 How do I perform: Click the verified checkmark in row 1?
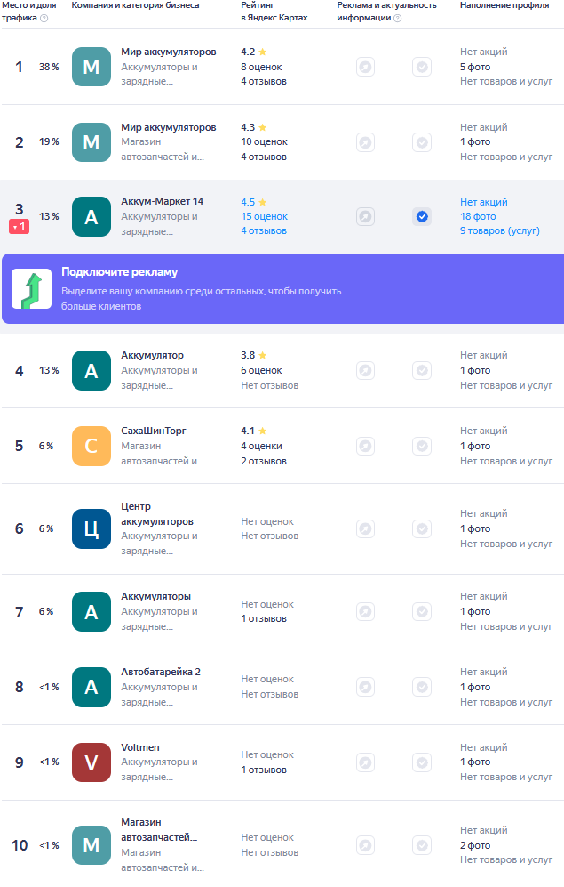(422, 67)
